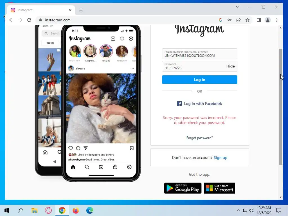Viewport: 288px width, 216px height.
Task: Toggle Hide on the password field
Action: coord(230,66)
